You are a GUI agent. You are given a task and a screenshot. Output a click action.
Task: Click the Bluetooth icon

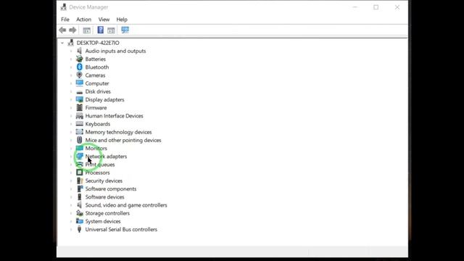click(x=79, y=67)
